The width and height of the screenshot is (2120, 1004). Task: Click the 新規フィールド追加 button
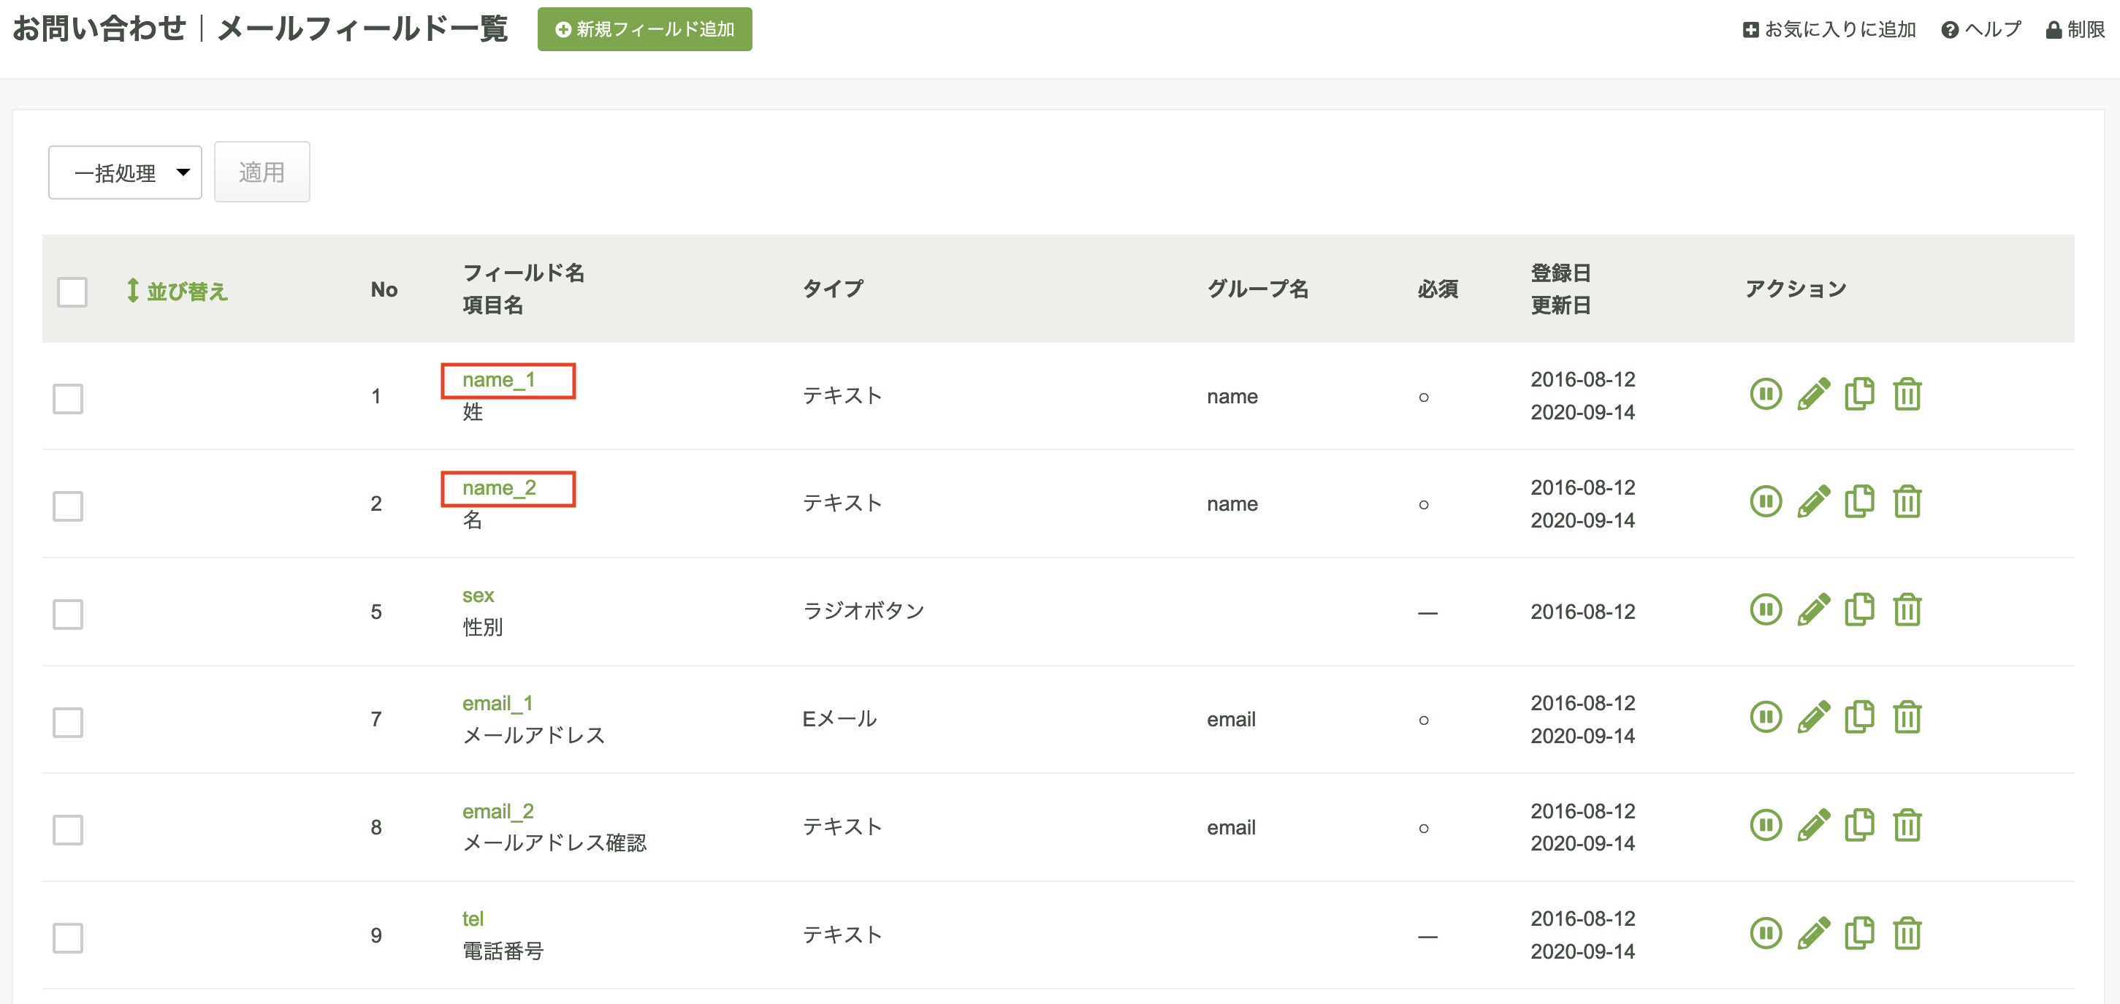tap(644, 28)
